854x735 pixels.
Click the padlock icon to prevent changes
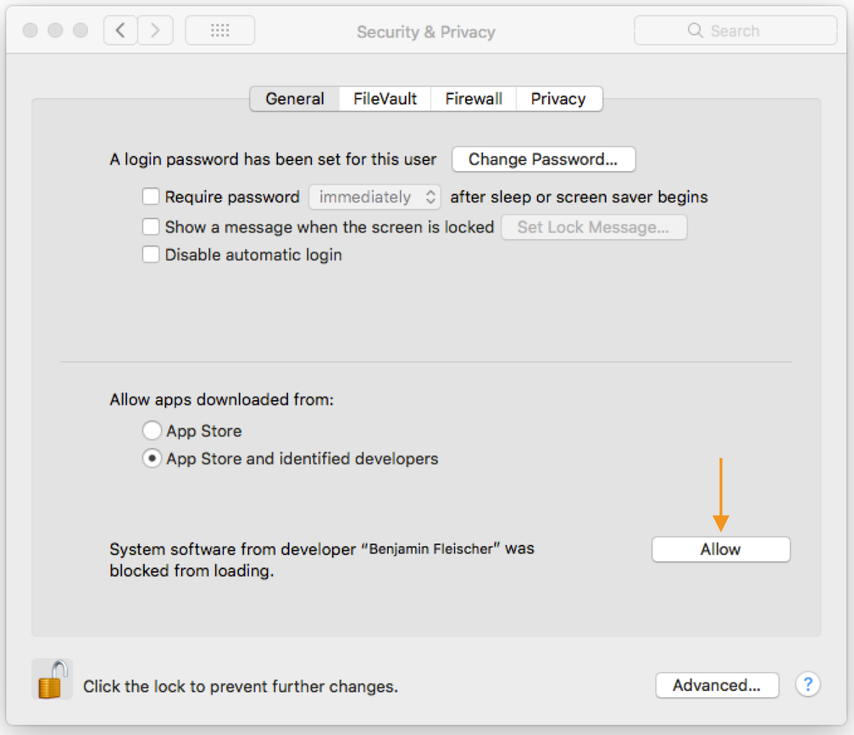[x=52, y=679]
